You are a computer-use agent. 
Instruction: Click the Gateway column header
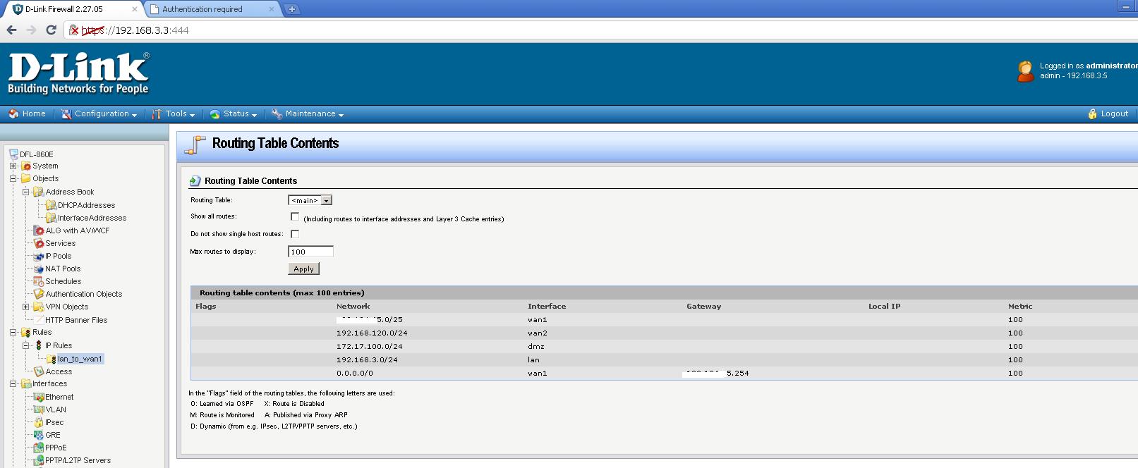703,306
